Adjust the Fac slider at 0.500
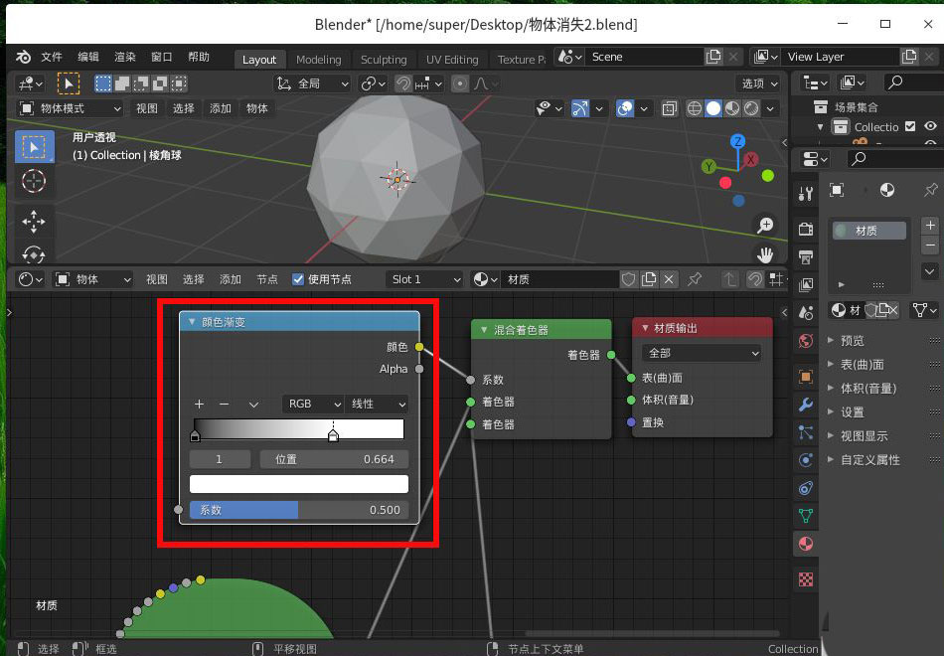The image size is (944, 656). pyautogui.click(x=299, y=510)
